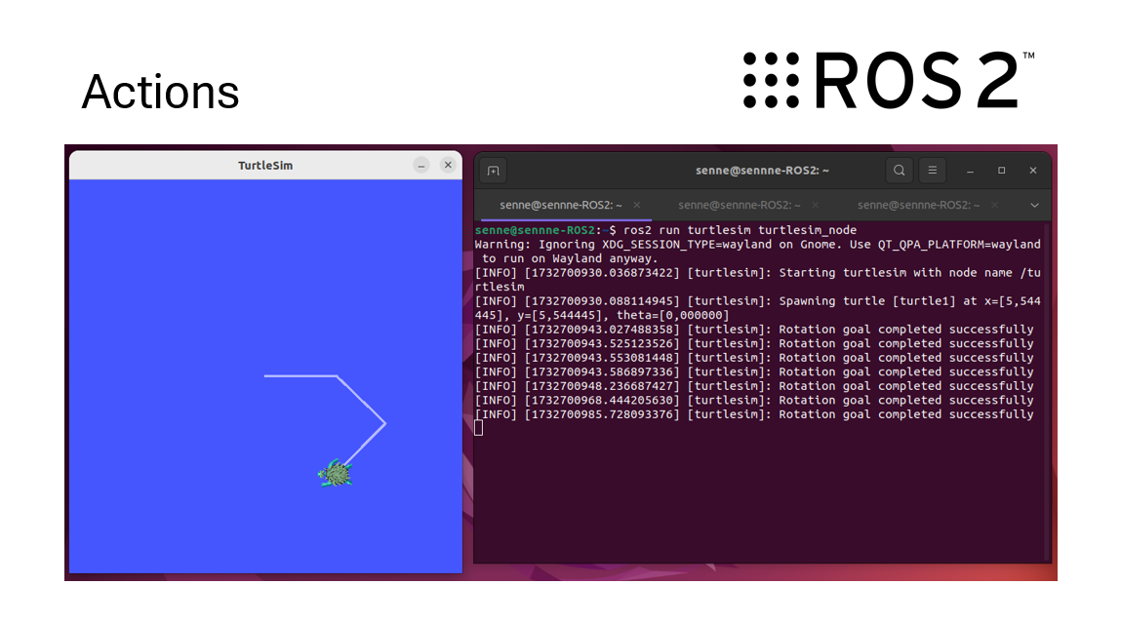Close the TurtleSim window

tap(448, 165)
